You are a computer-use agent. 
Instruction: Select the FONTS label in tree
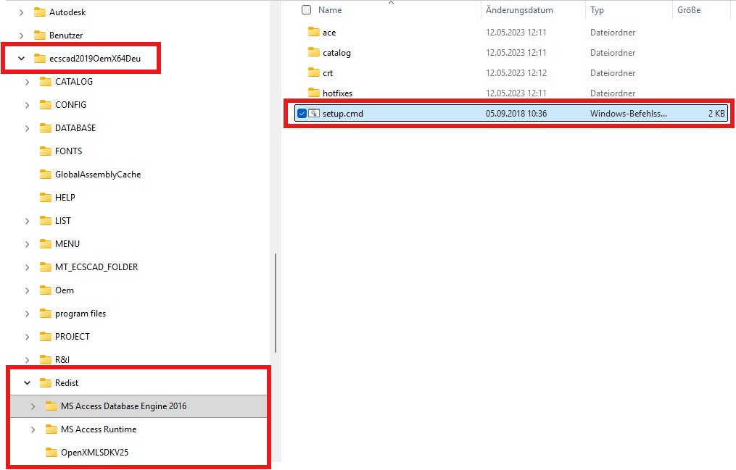click(69, 151)
